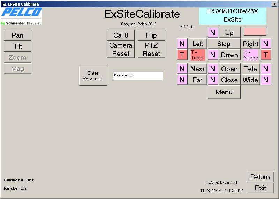
Task: Click the disabled Zoom button
Action: [x=17, y=57]
